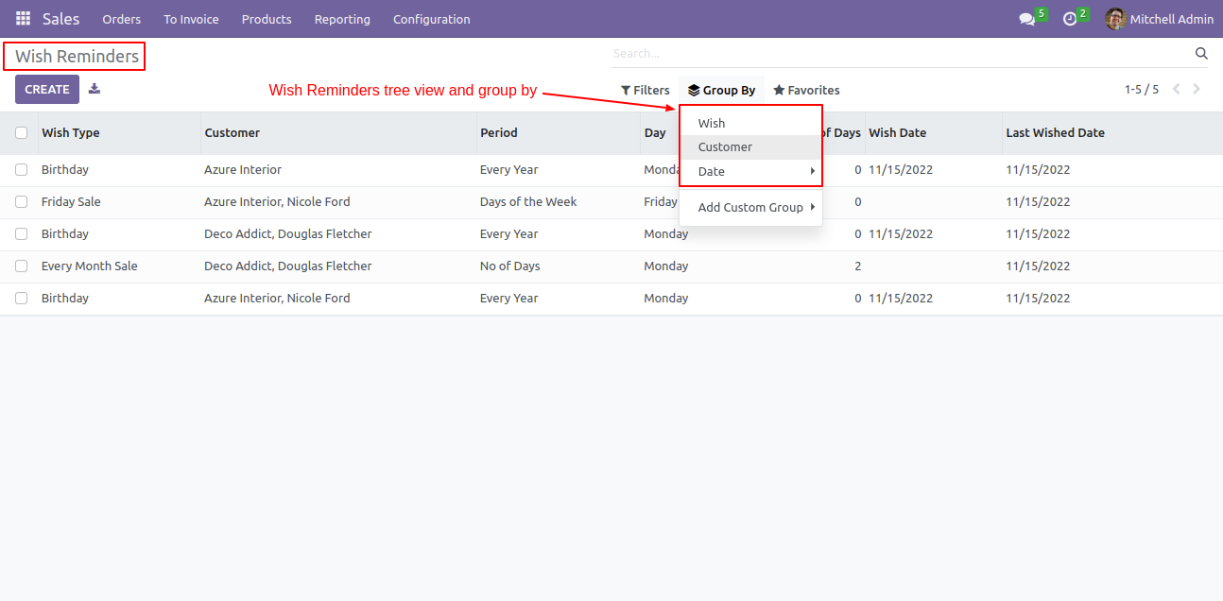The width and height of the screenshot is (1223, 601).
Task: Toggle the select-all header checkbox
Action: click(22, 133)
